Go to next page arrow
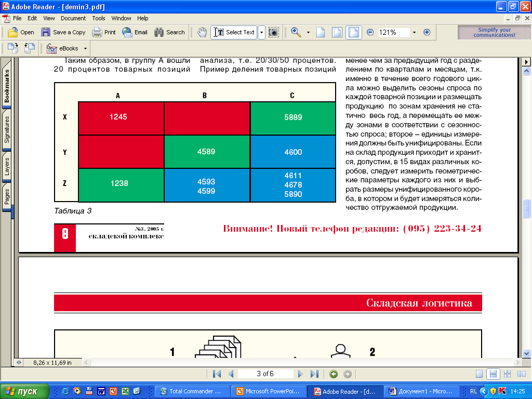This screenshot has height=399, width=532. click(x=300, y=374)
